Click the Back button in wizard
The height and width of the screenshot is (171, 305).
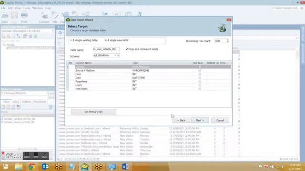coord(181,120)
